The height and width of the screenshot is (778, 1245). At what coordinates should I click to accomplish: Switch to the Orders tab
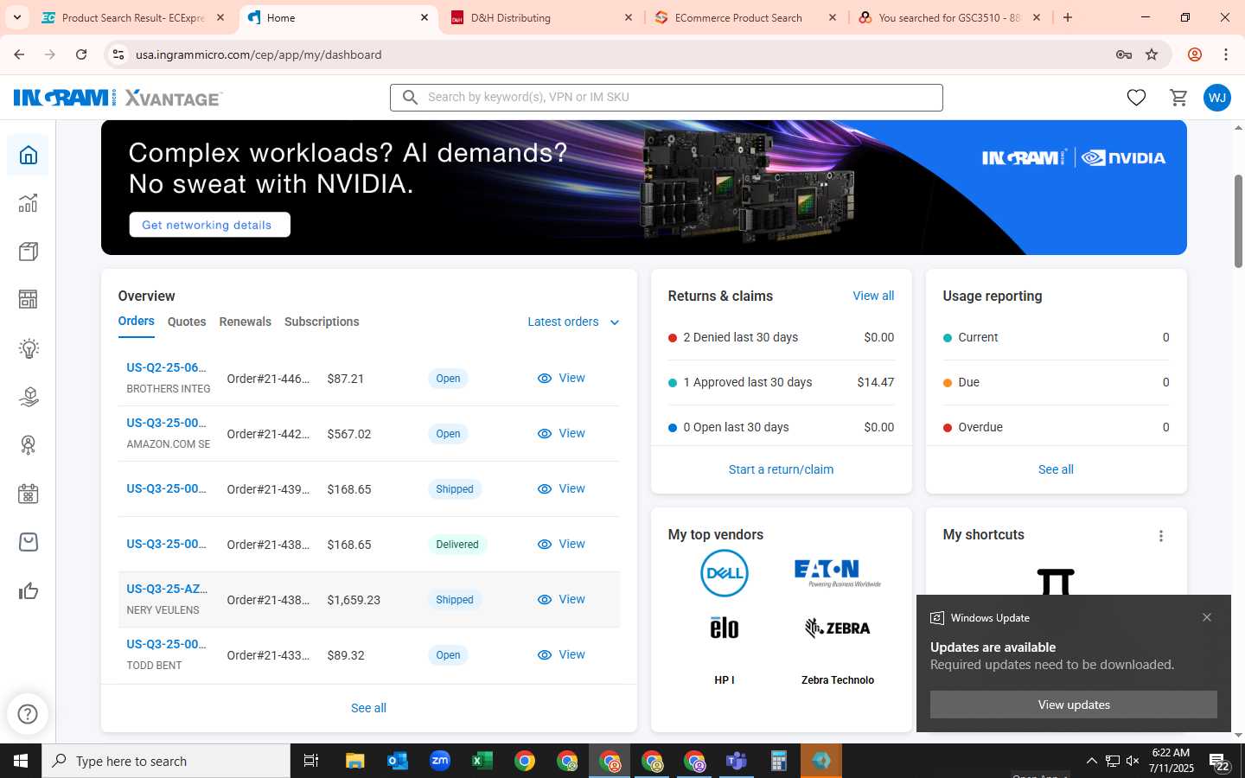click(x=136, y=322)
